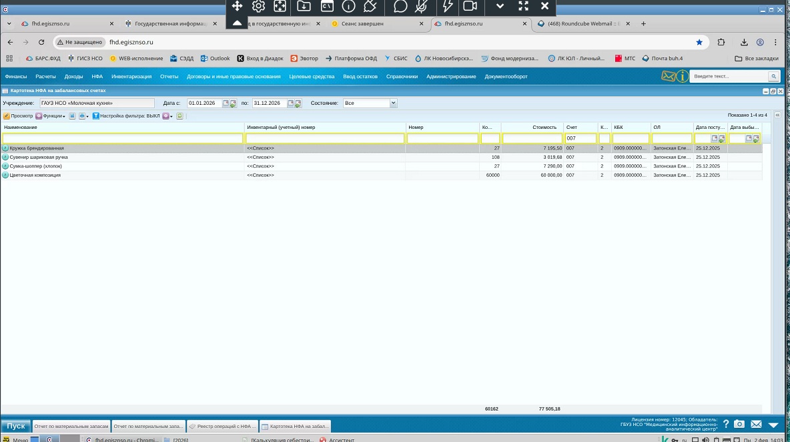Open the remote command prompt icon
The height and width of the screenshot is (442, 790).
(327, 6)
